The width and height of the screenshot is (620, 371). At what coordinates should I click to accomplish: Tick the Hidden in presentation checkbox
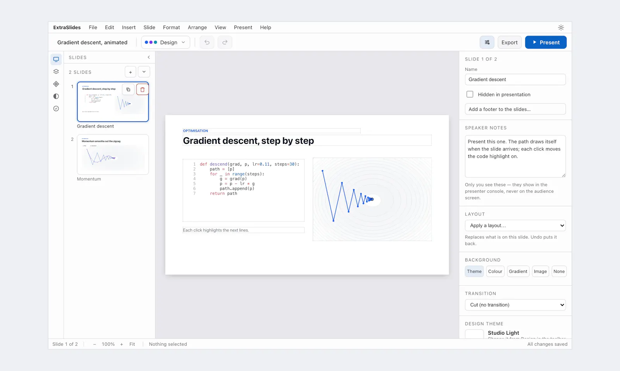470,94
